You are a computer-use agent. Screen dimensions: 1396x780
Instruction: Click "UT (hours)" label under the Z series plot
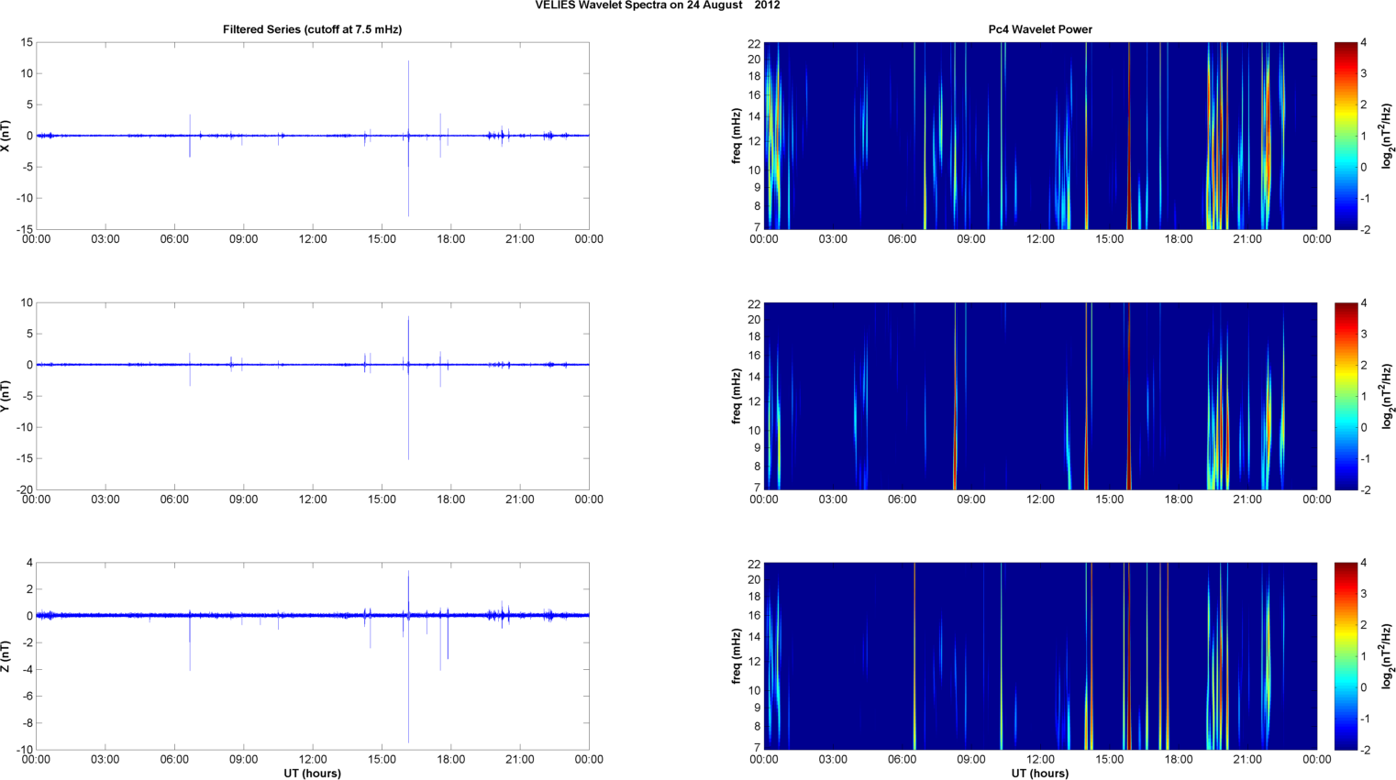(312, 774)
